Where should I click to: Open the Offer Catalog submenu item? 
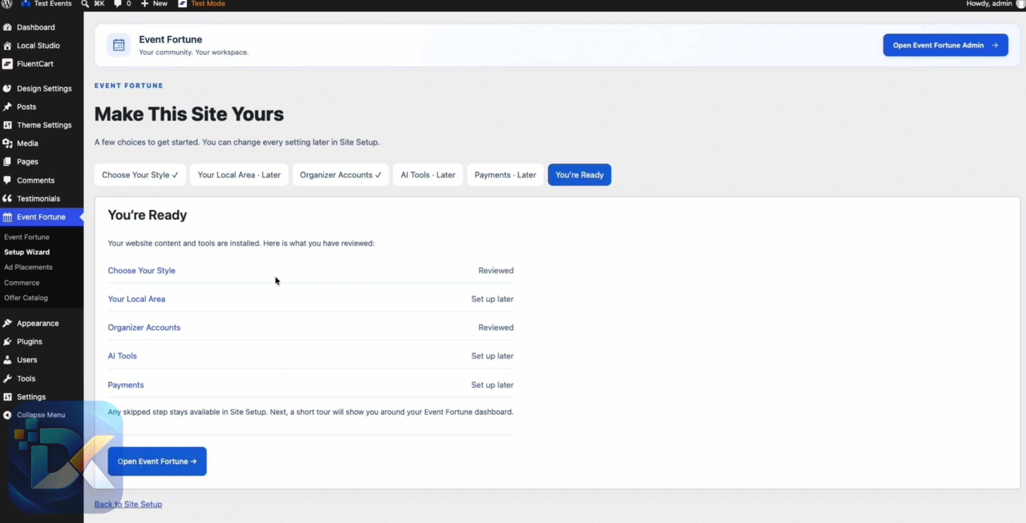click(x=26, y=298)
